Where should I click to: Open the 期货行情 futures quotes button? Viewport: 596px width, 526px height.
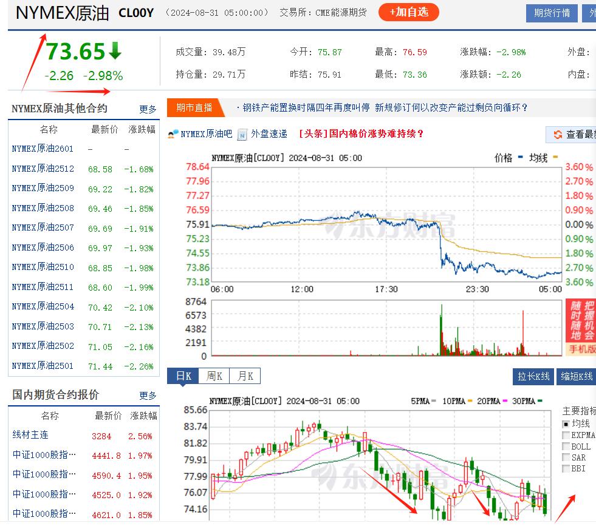552,13
